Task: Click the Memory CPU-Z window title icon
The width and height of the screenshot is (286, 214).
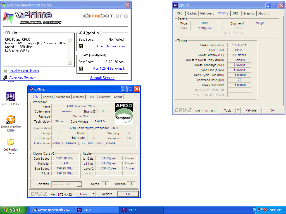Action: point(175,5)
